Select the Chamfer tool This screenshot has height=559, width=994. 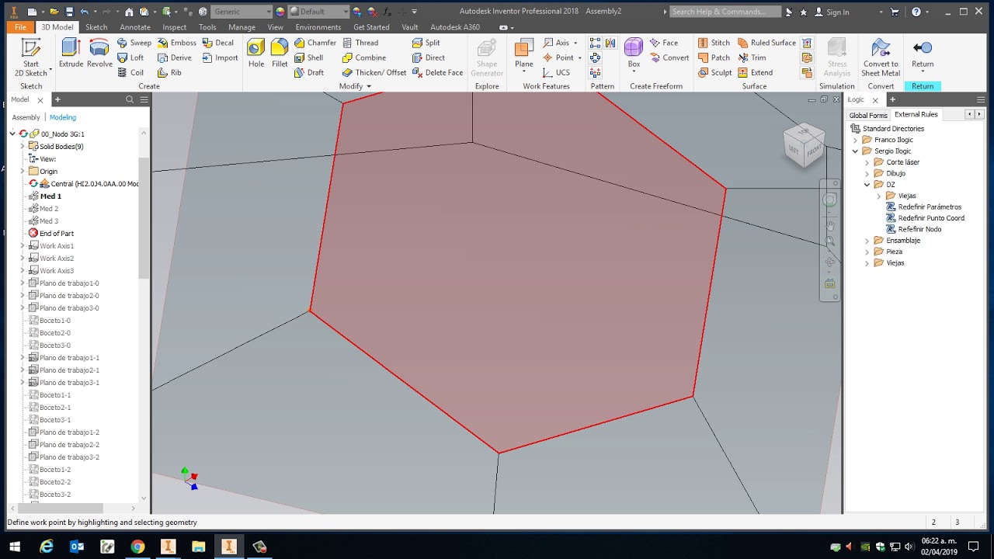coord(315,43)
